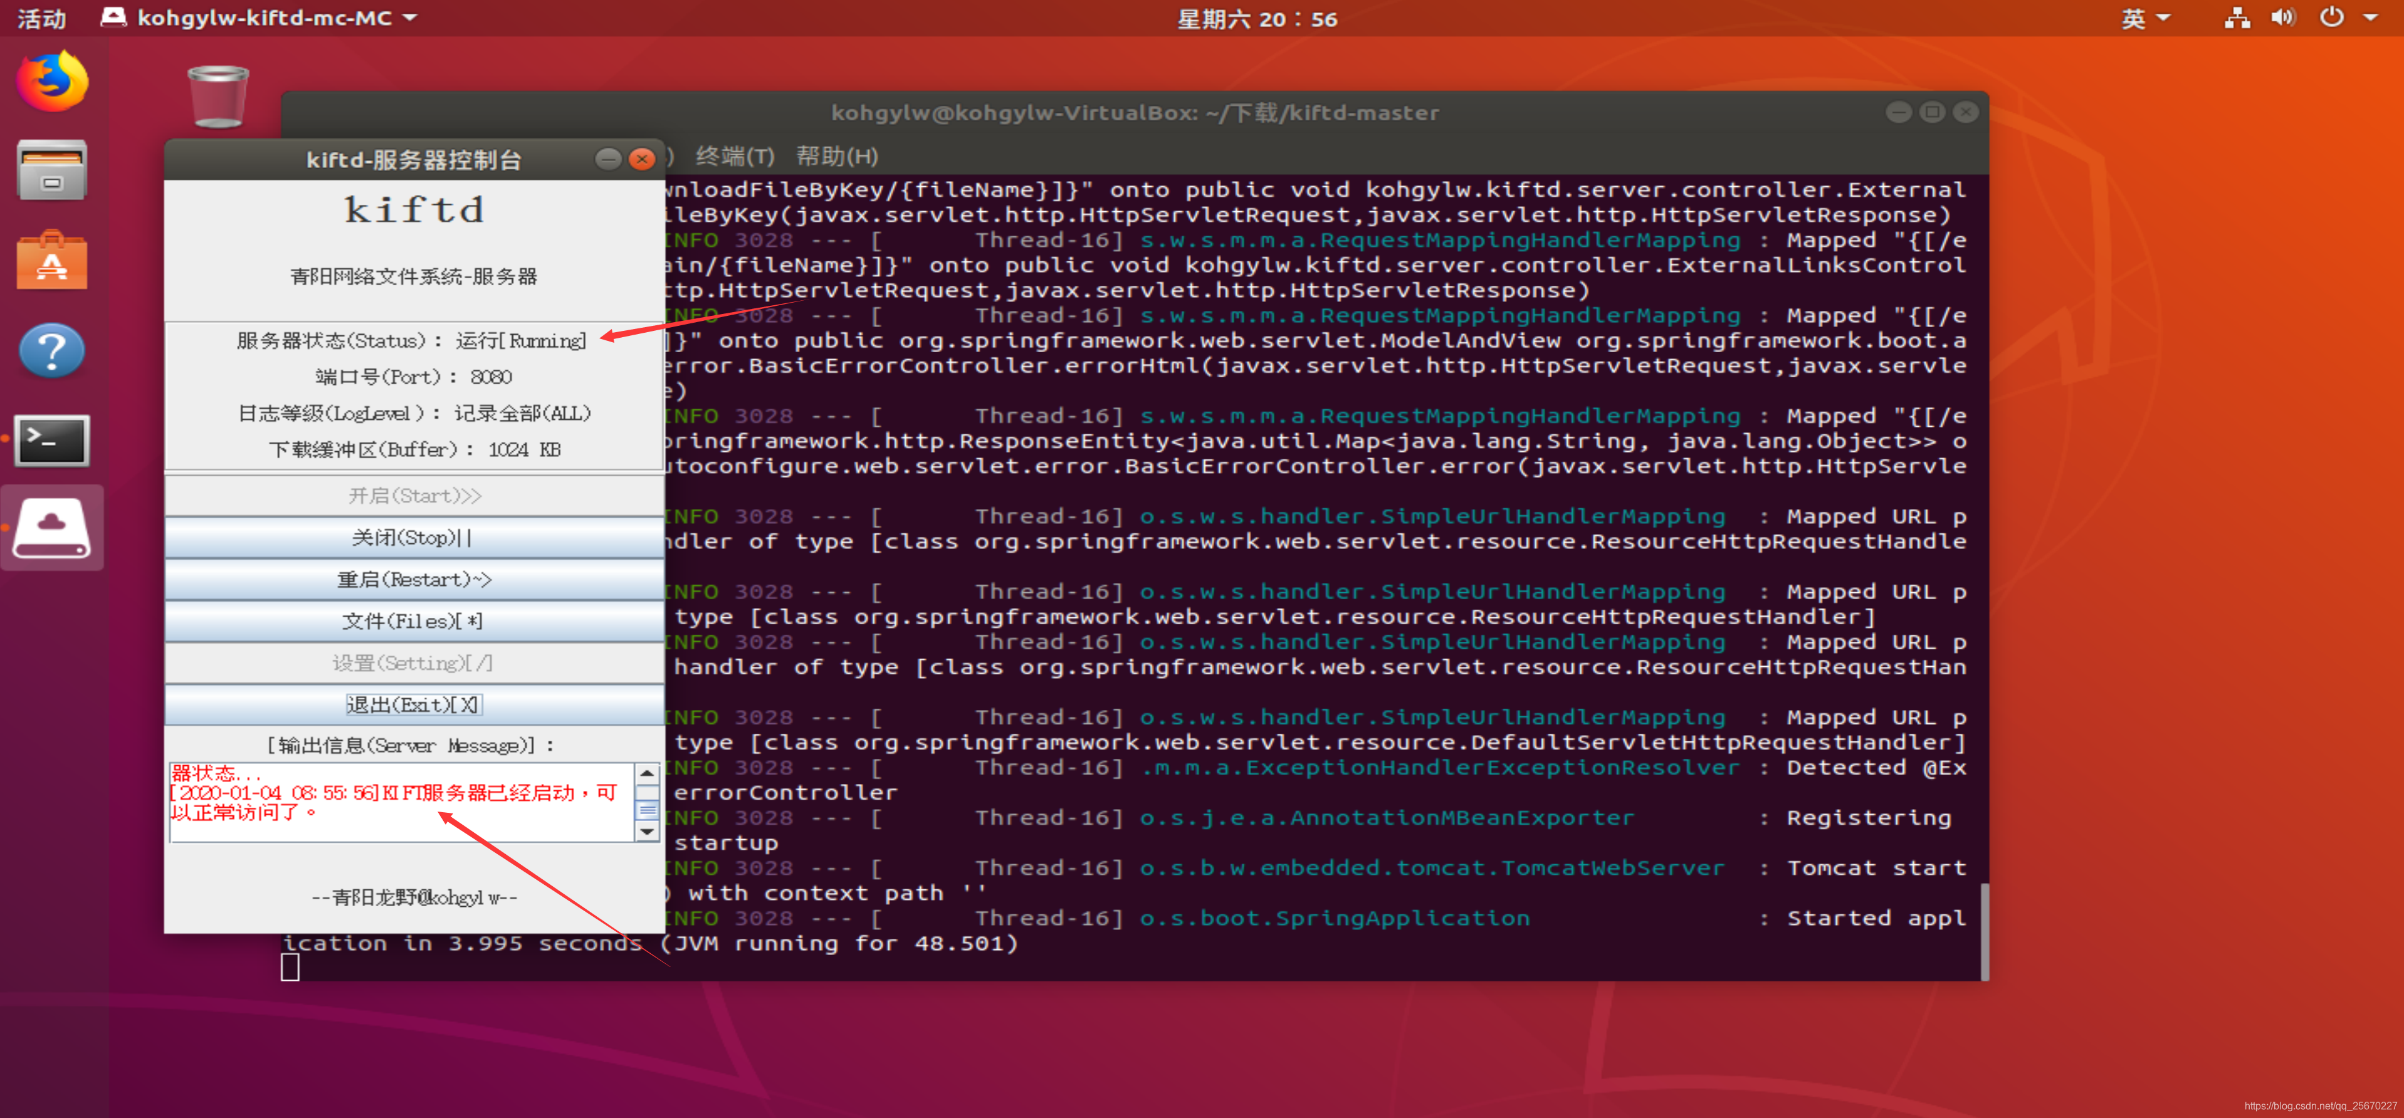The image size is (2404, 1118).
Task: Open the Trash on the desktop
Action: (x=216, y=96)
